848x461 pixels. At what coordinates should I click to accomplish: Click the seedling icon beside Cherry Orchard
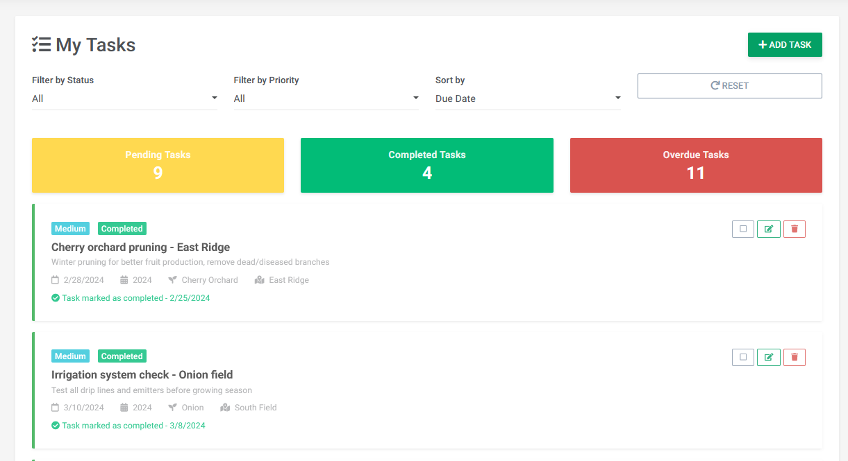[173, 280]
